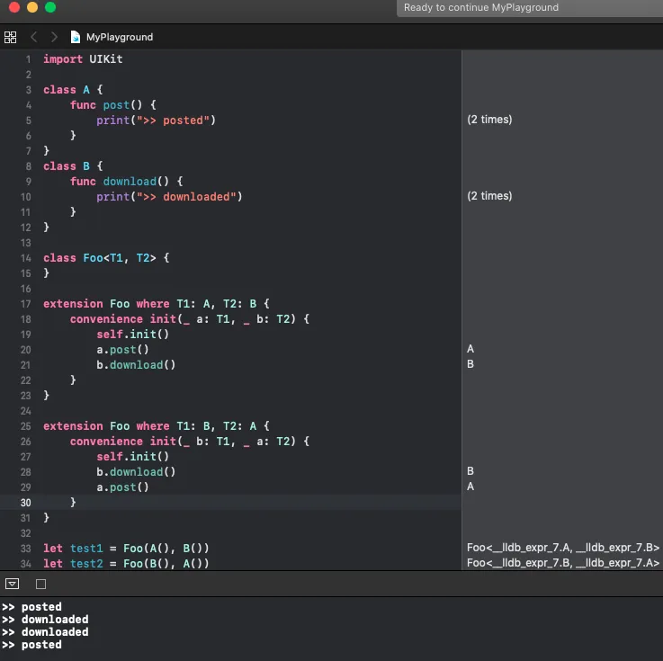
Task: Click 'self.init()' on line 27
Action: pos(133,457)
